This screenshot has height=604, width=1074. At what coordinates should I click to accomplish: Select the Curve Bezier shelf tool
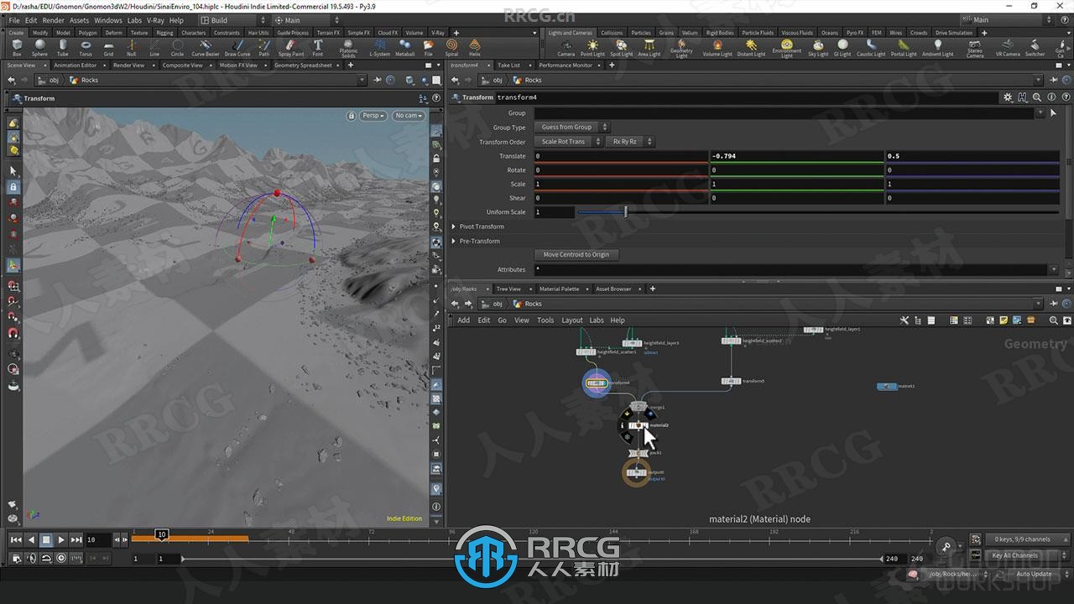[x=205, y=48]
